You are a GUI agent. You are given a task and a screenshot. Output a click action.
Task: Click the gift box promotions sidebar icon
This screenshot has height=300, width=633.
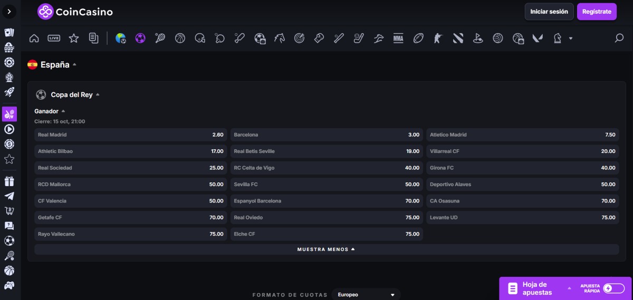(9, 181)
